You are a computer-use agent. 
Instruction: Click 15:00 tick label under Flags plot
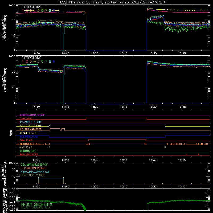(x=95, y=160)
